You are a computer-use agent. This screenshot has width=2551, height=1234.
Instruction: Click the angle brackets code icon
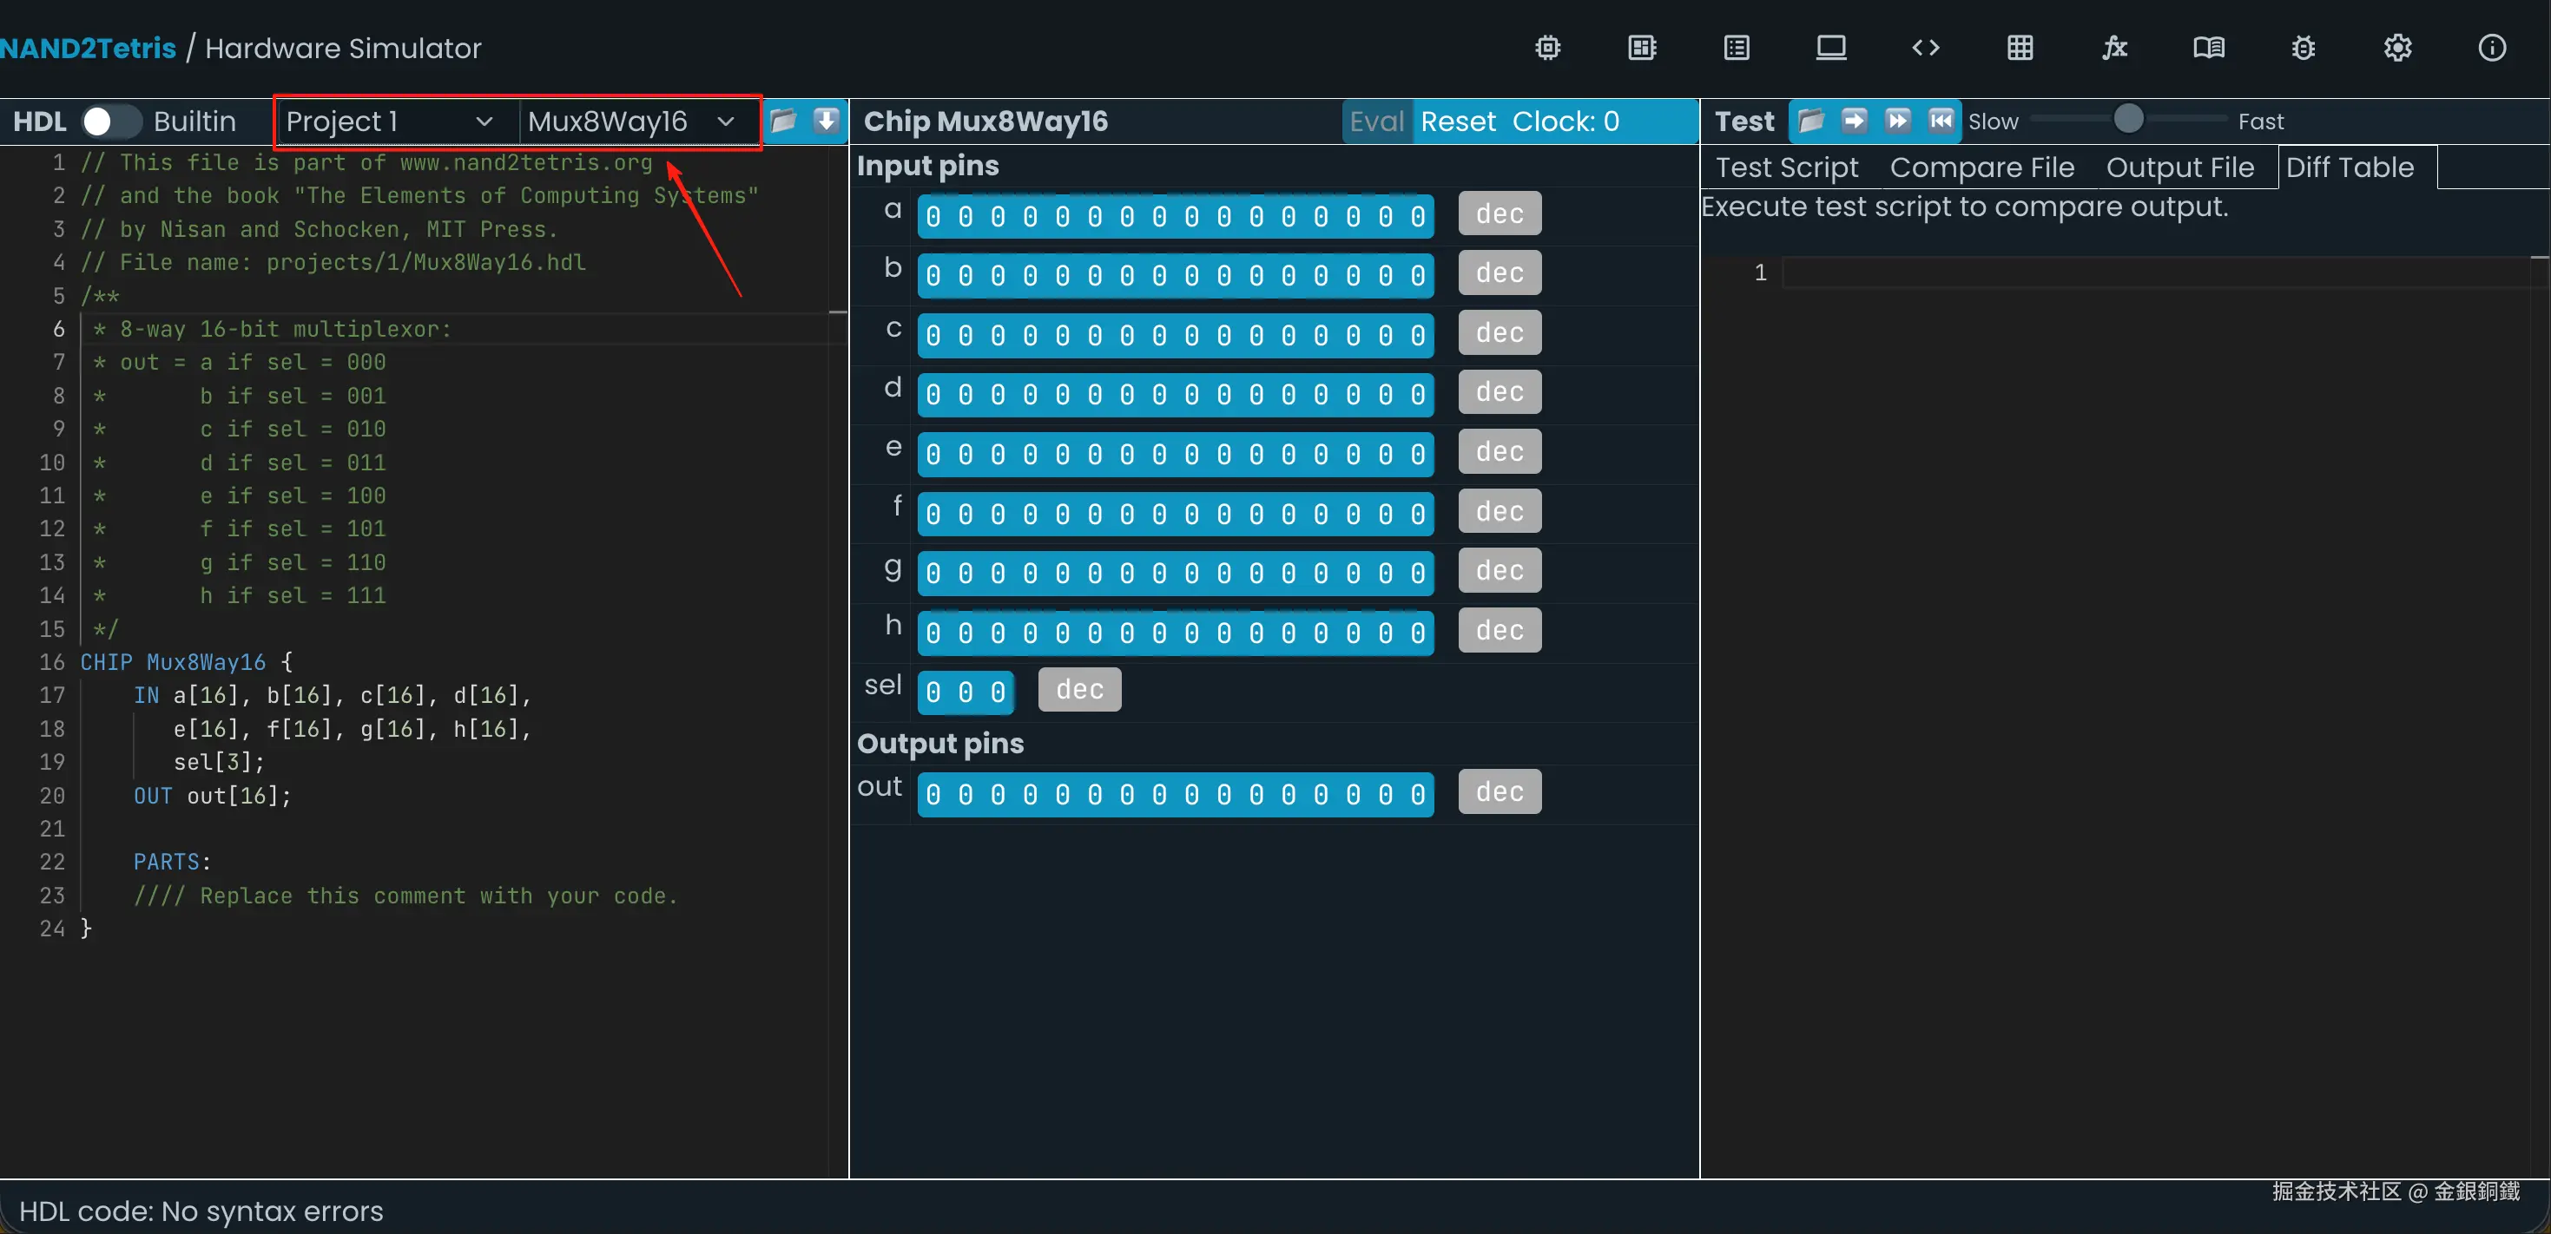(1925, 48)
